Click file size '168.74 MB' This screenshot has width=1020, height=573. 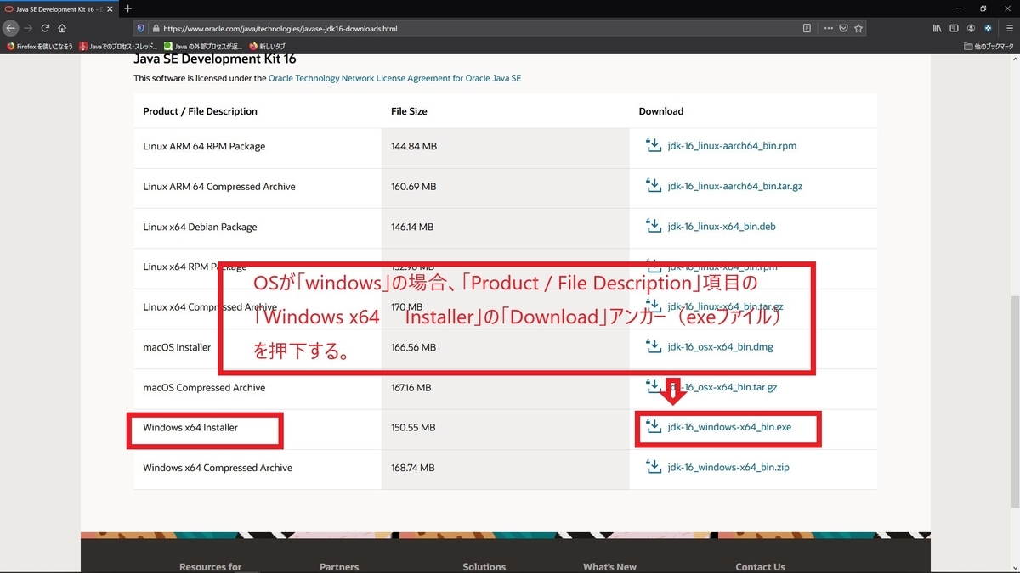pos(413,468)
